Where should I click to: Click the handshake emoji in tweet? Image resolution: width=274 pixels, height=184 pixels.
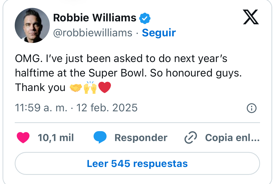click(x=76, y=88)
